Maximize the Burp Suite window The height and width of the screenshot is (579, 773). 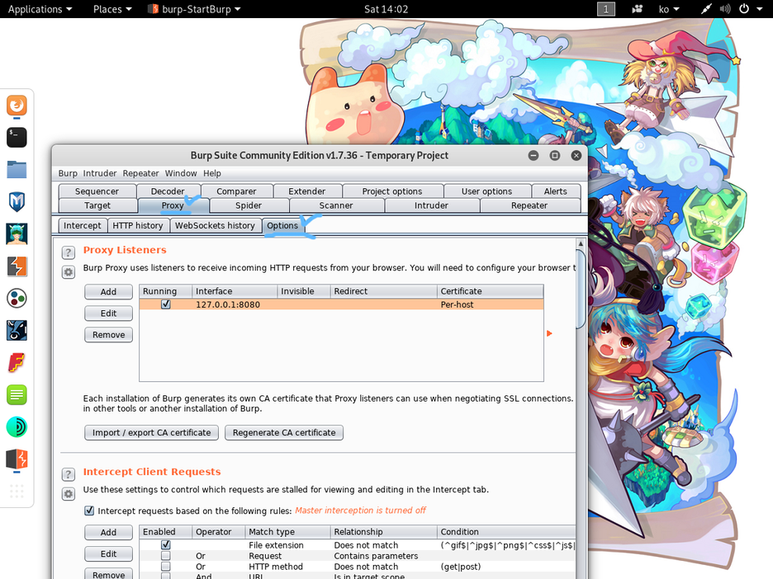click(555, 156)
